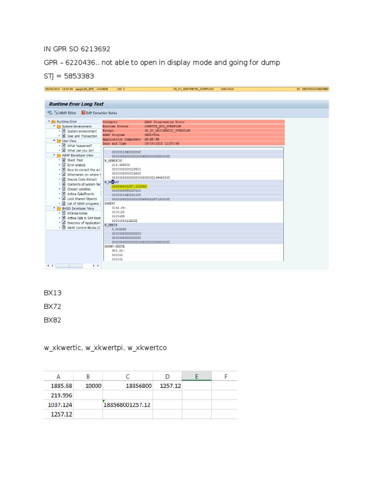
Task: Click the document icon beside Source Code Extract
Action: pyautogui.click(x=64, y=179)
